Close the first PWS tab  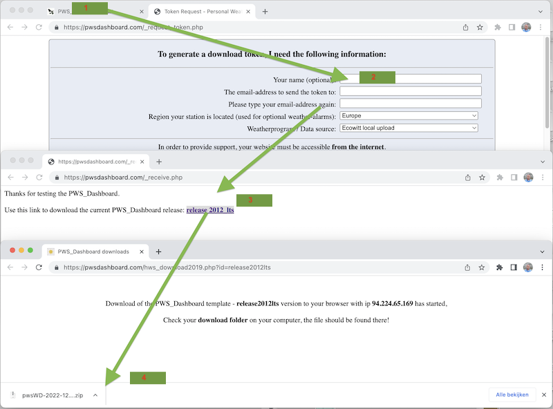[x=142, y=12]
